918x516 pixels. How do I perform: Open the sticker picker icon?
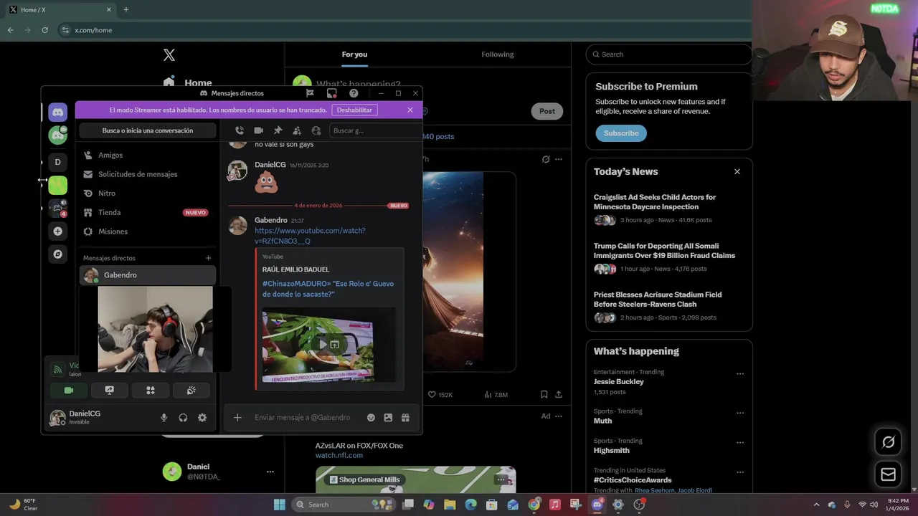click(x=388, y=418)
